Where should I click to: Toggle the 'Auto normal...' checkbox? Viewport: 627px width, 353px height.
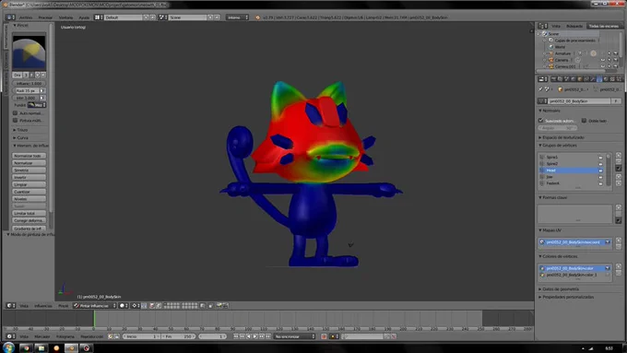[x=15, y=113]
